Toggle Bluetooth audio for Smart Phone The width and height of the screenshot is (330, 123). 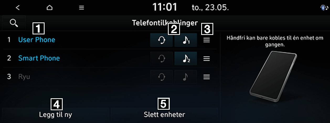pyautogui.click(x=186, y=59)
